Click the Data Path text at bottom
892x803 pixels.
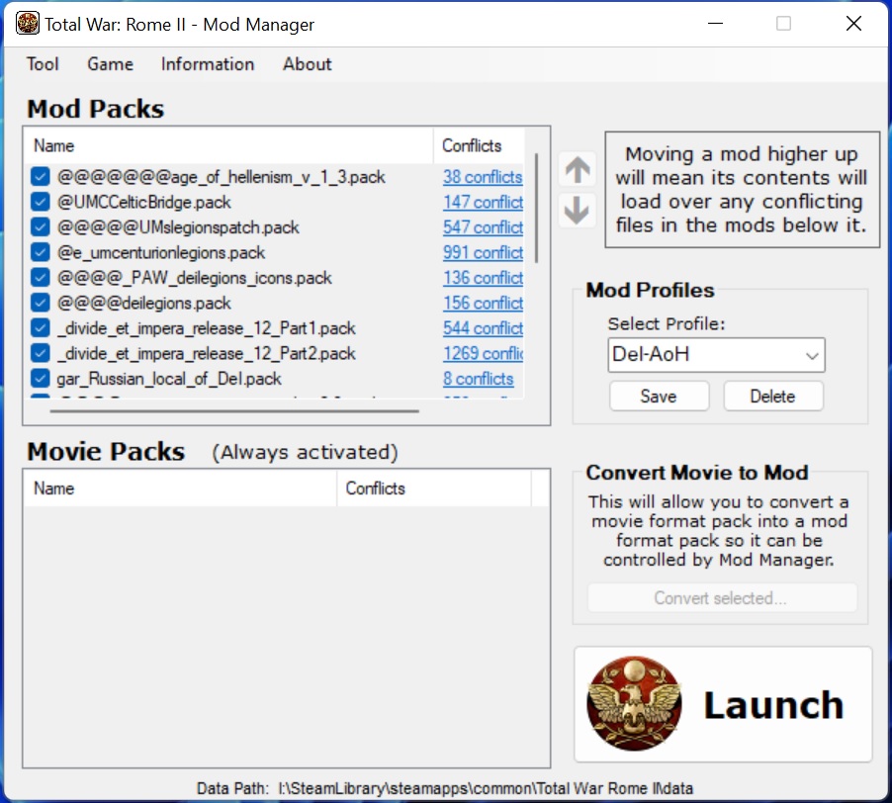[445, 788]
